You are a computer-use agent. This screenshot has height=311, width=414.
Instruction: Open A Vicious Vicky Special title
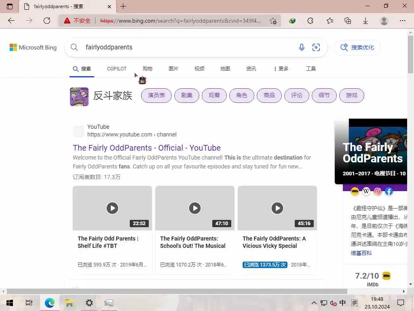[x=274, y=242]
